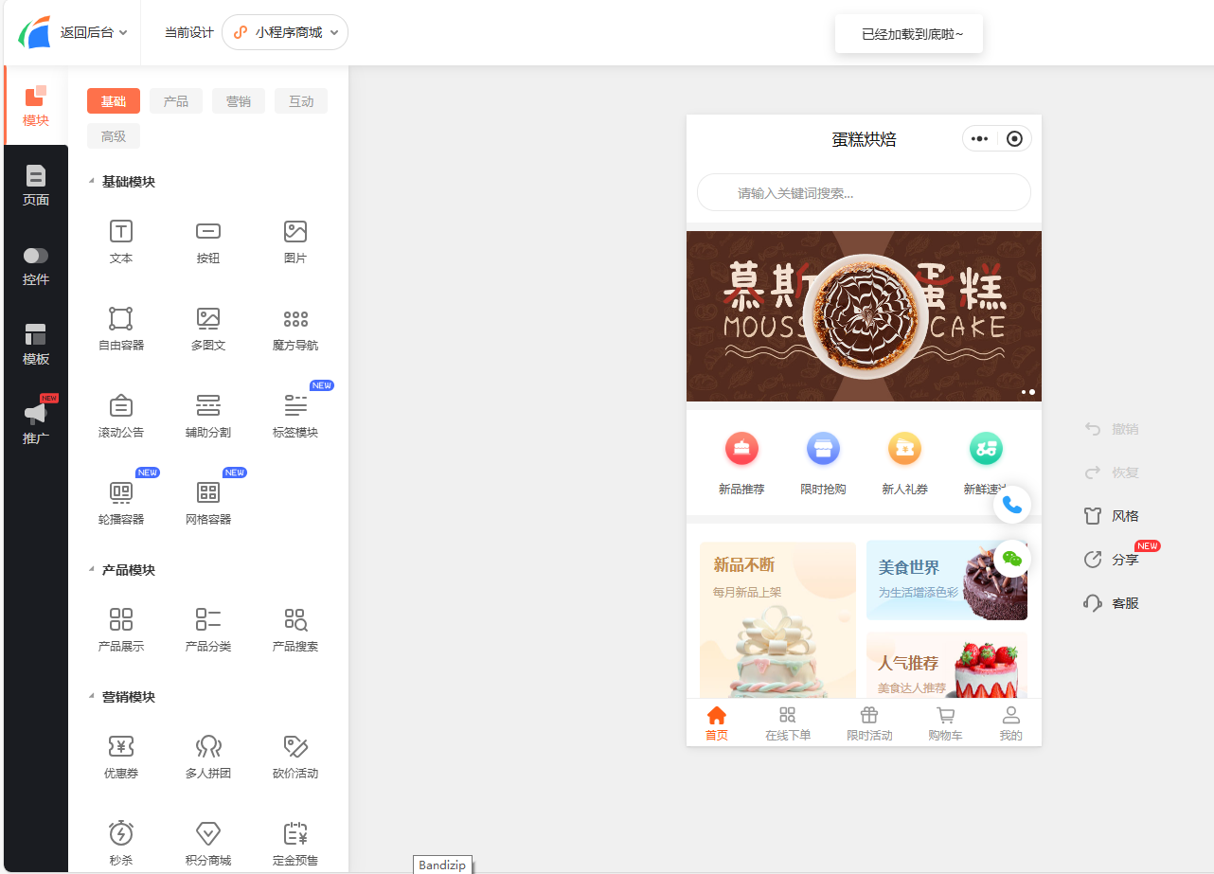Open the 分享 share option

tap(1112, 560)
